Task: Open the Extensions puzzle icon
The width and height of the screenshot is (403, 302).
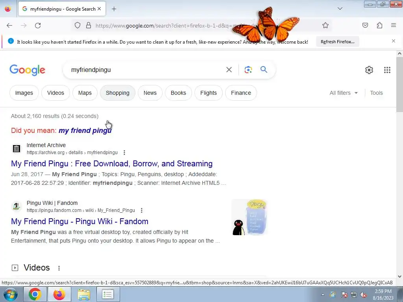Action: 379,25
